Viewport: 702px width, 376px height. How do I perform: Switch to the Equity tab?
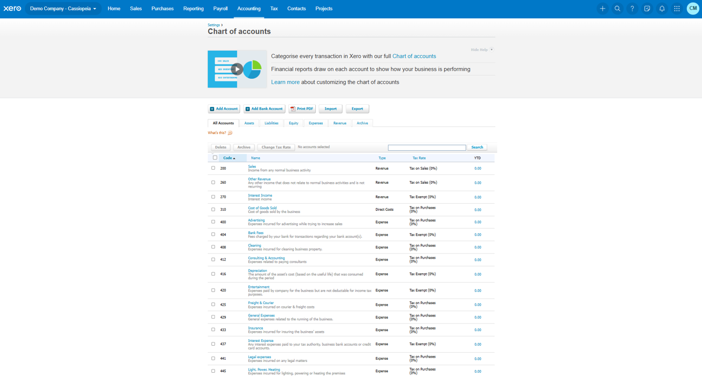click(x=294, y=123)
